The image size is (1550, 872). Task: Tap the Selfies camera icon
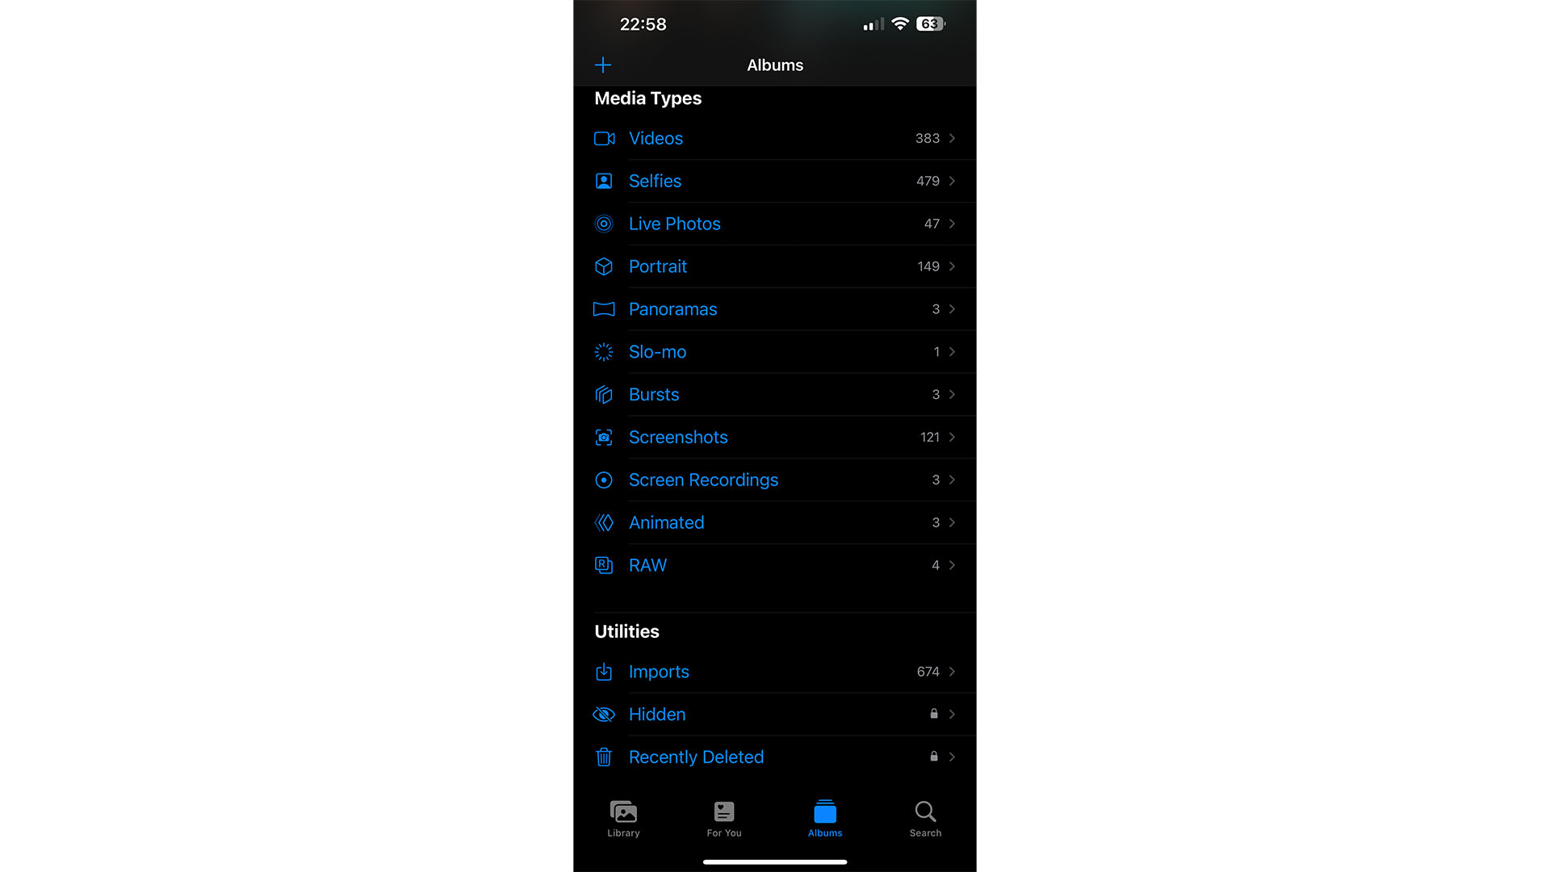coord(602,180)
